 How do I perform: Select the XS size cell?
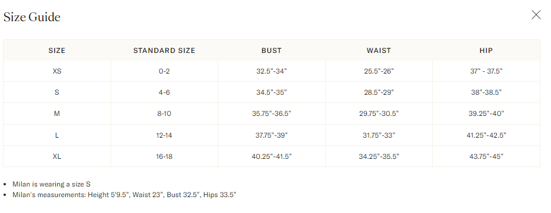click(x=57, y=71)
